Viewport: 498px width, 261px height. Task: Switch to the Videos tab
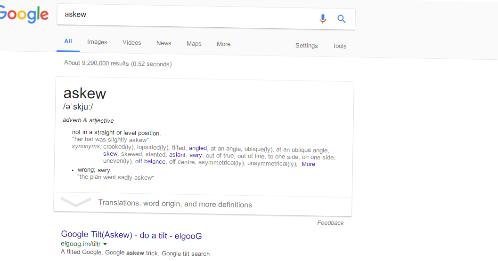tap(132, 42)
